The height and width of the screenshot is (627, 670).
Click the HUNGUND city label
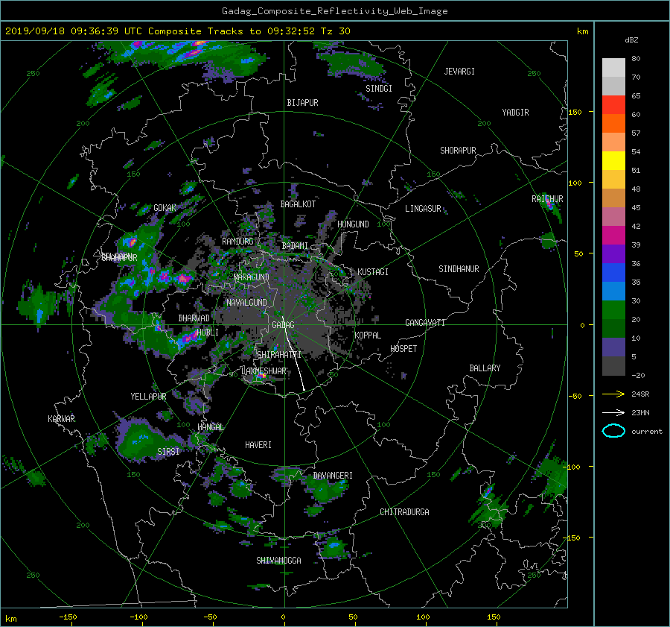coord(353,224)
